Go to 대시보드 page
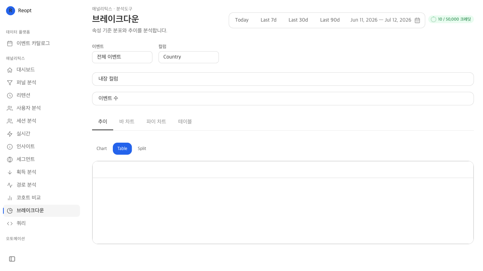This screenshot has height=271, width=483. pyautogui.click(x=41, y=70)
